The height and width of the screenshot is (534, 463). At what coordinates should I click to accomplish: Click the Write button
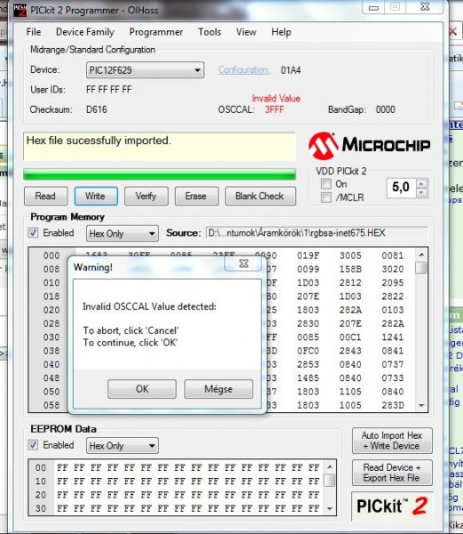[96, 196]
